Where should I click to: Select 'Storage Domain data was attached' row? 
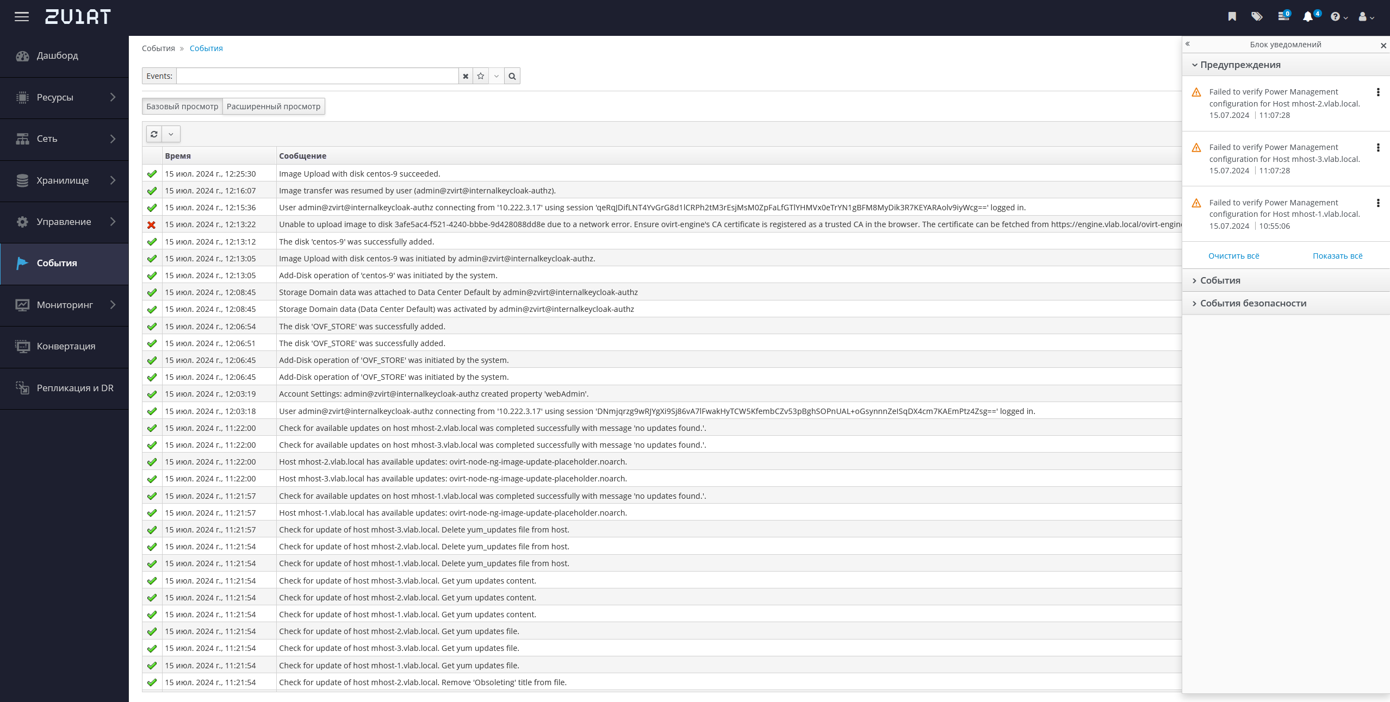pyautogui.click(x=661, y=292)
